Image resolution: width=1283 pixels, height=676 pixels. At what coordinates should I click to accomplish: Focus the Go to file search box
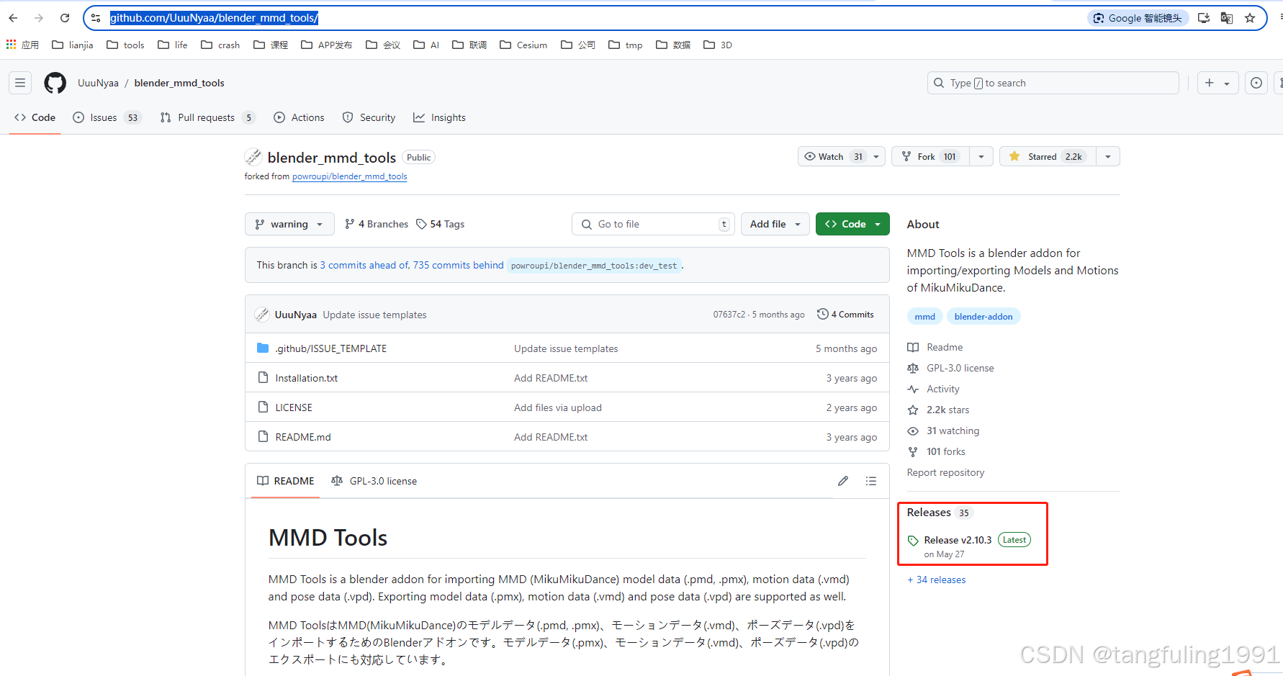[654, 224]
